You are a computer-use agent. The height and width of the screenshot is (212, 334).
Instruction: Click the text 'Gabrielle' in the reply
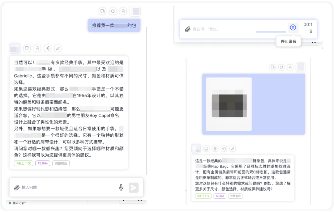[x=23, y=76]
